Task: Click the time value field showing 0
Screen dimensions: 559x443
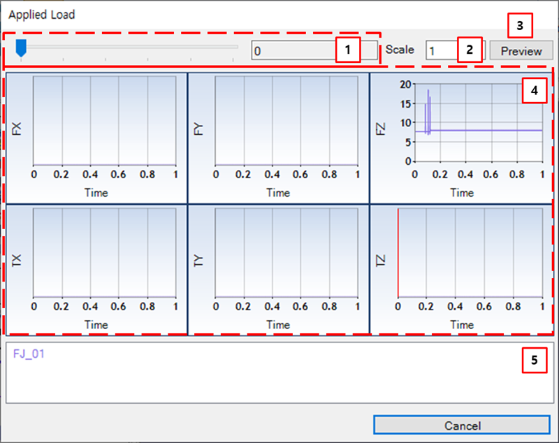Action: [x=300, y=50]
